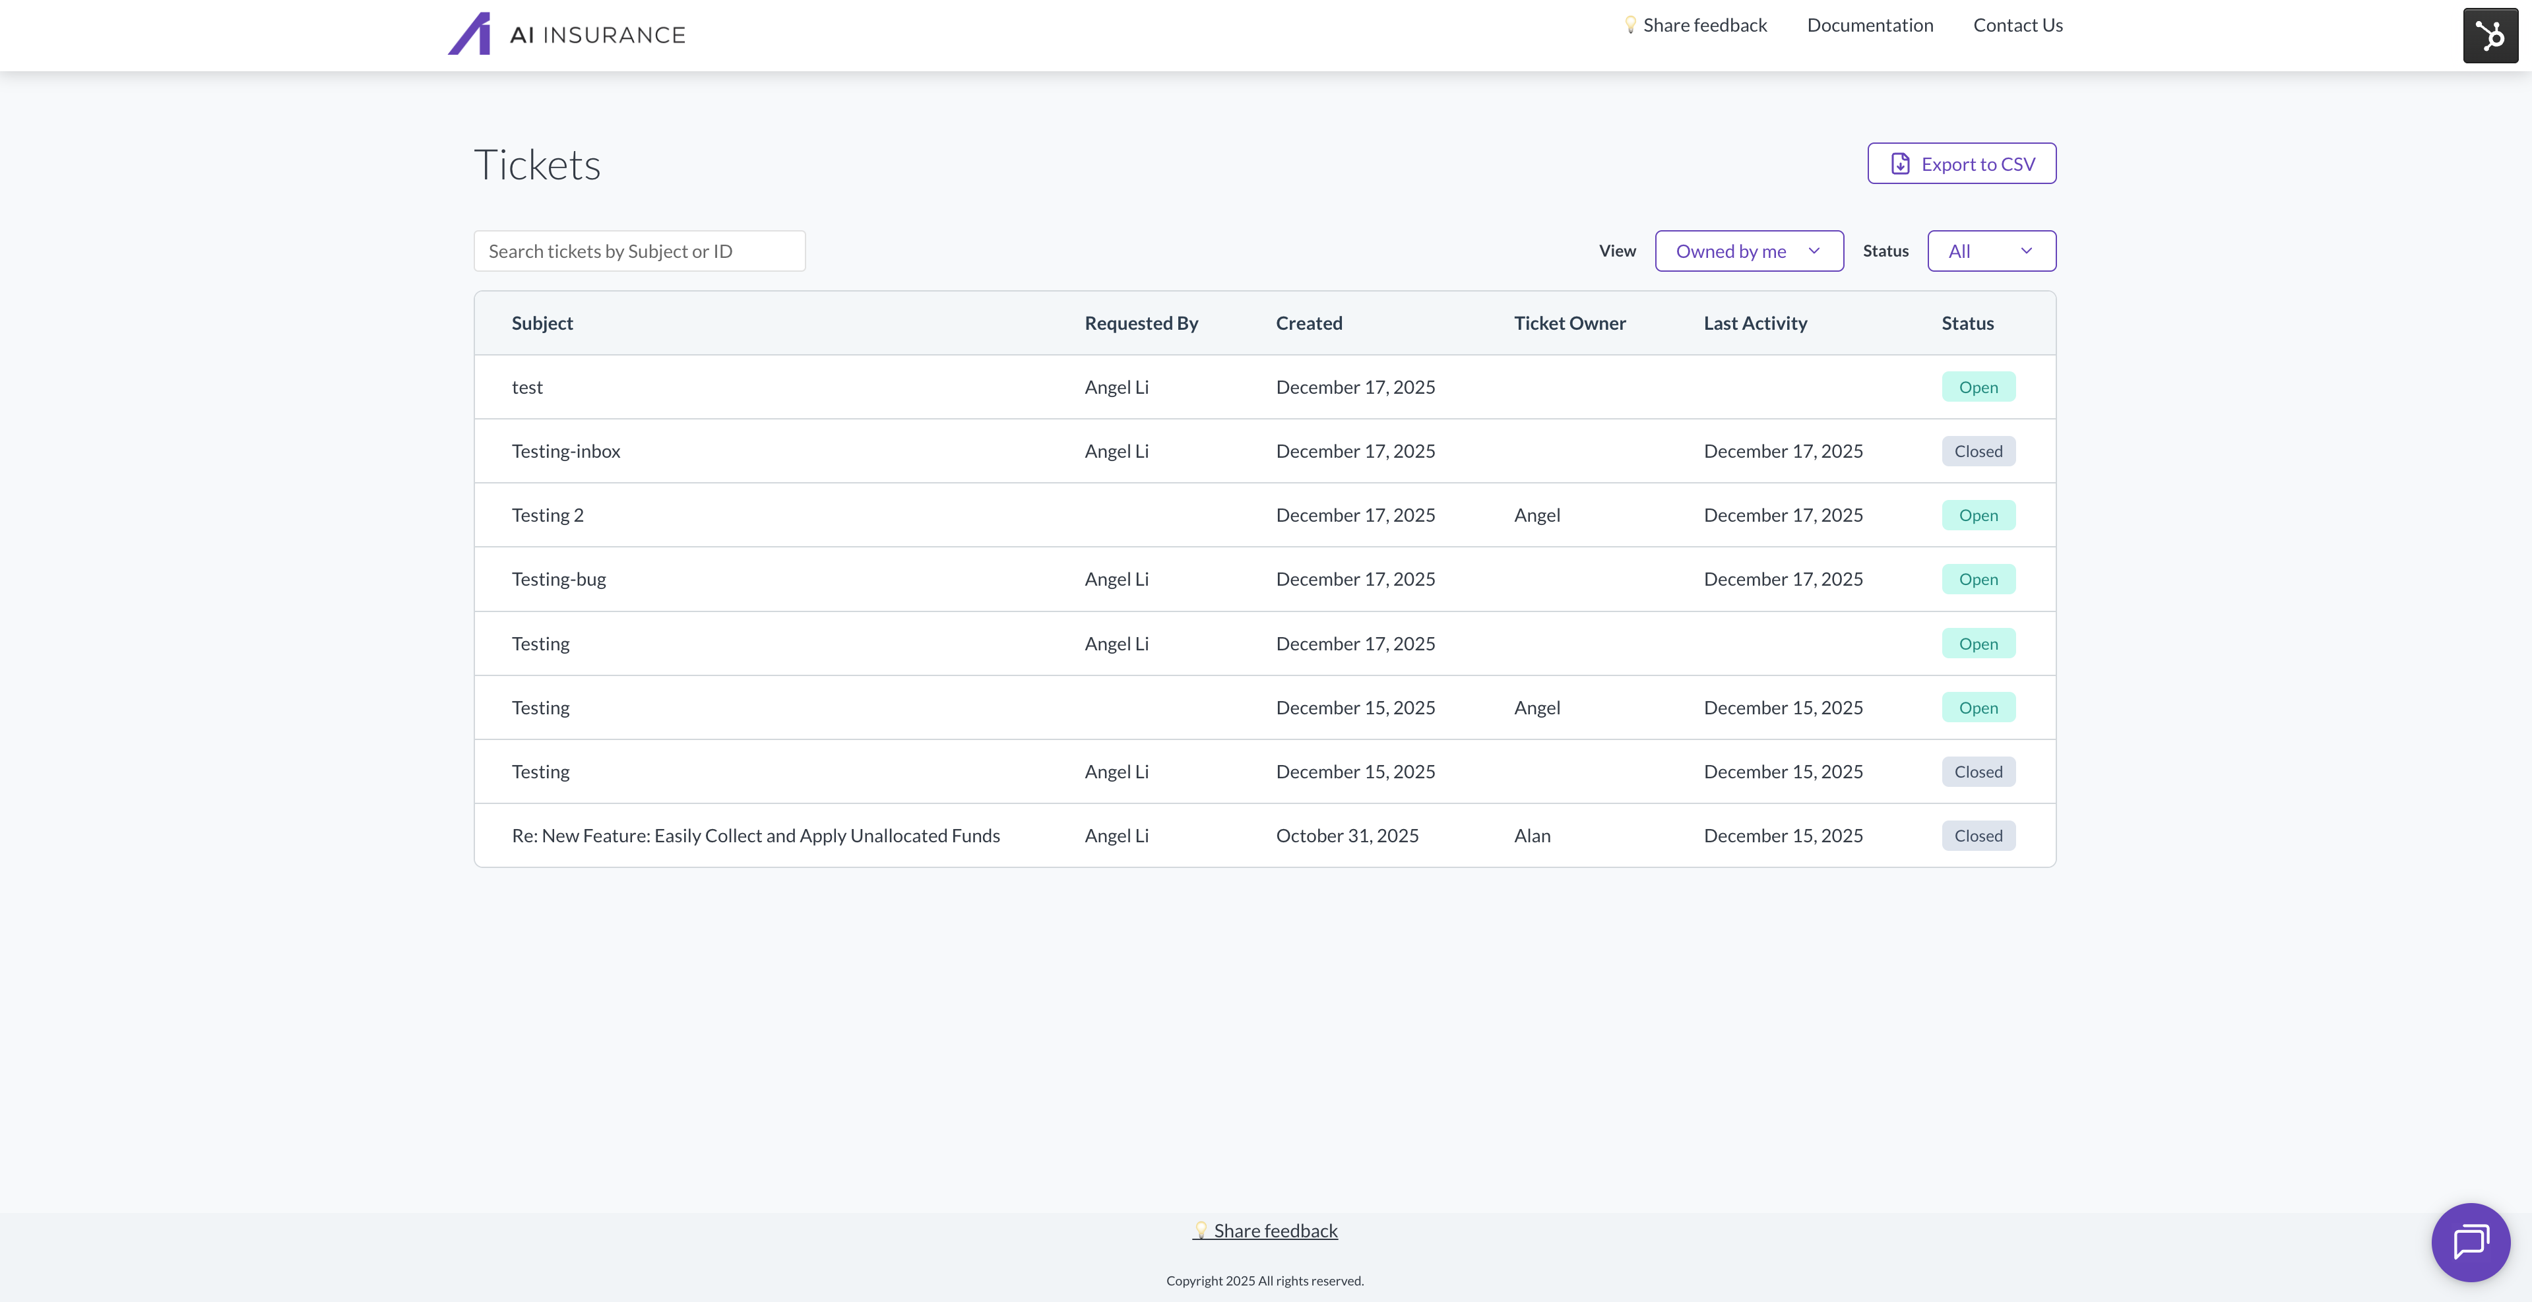
Task: Click the Open status badge on 'test'
Action: [x=1978, y=386]
